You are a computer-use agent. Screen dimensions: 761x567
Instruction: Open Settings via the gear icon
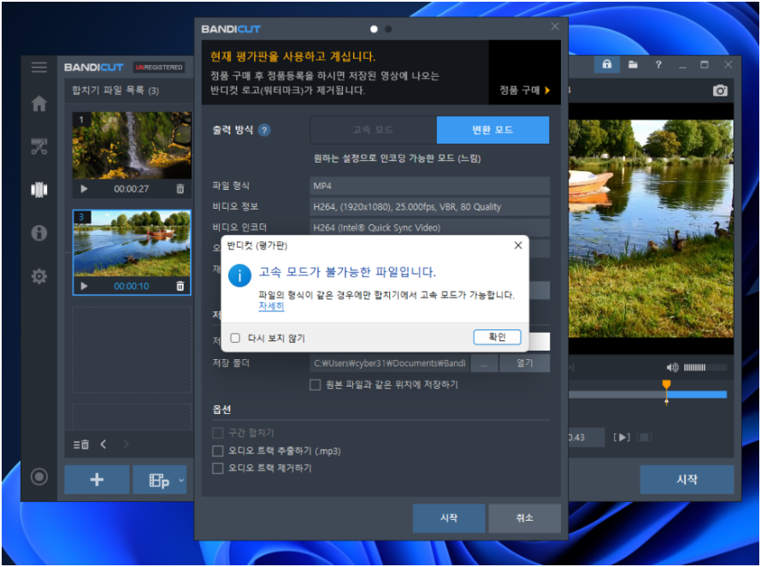pyautogui.click(x=38, y=276)
